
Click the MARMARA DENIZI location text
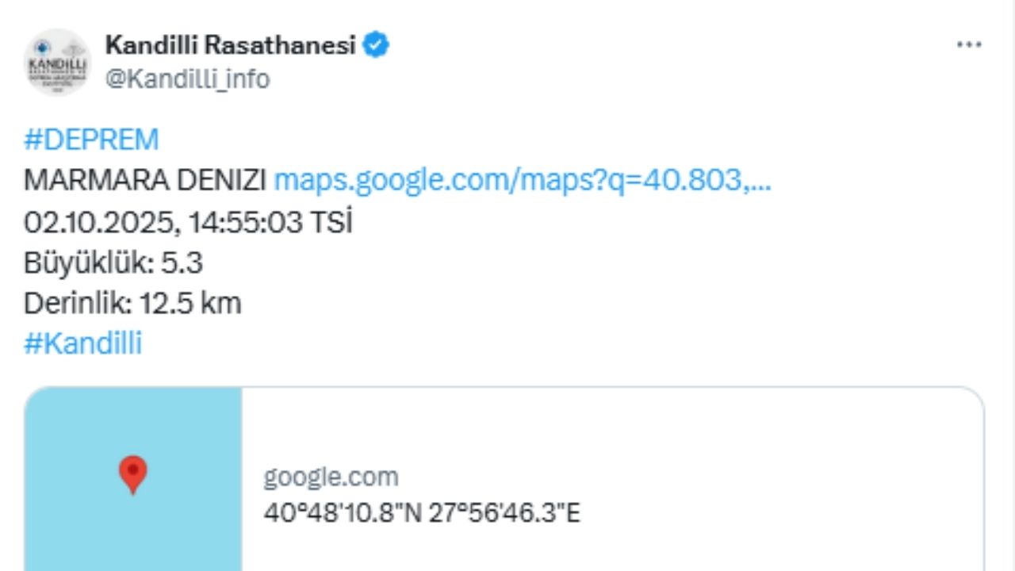pos(144,181)
